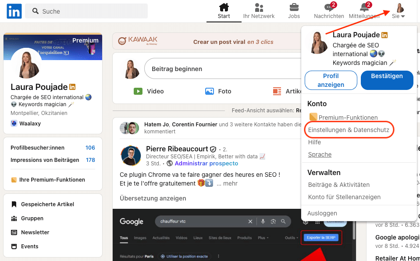Viewport: 420px width, 261px height.
Task: Open Hatem Jo profile link
Action: click(x=157, y=124)
